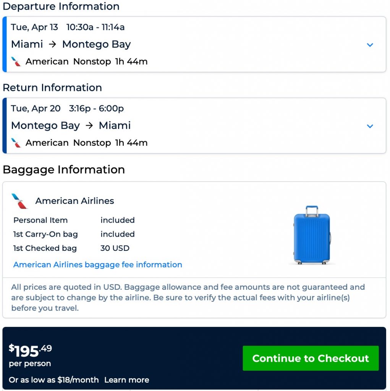This screenshot has width=390, height=391.
Task: Click the 1st Carry-On bag included row
Action: 74,234
